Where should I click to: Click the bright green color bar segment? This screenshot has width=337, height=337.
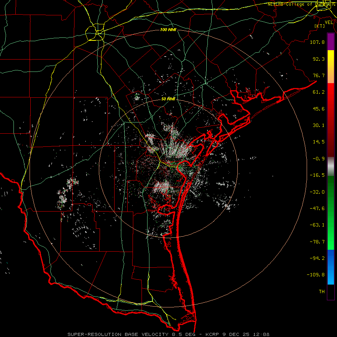point(331,213)
